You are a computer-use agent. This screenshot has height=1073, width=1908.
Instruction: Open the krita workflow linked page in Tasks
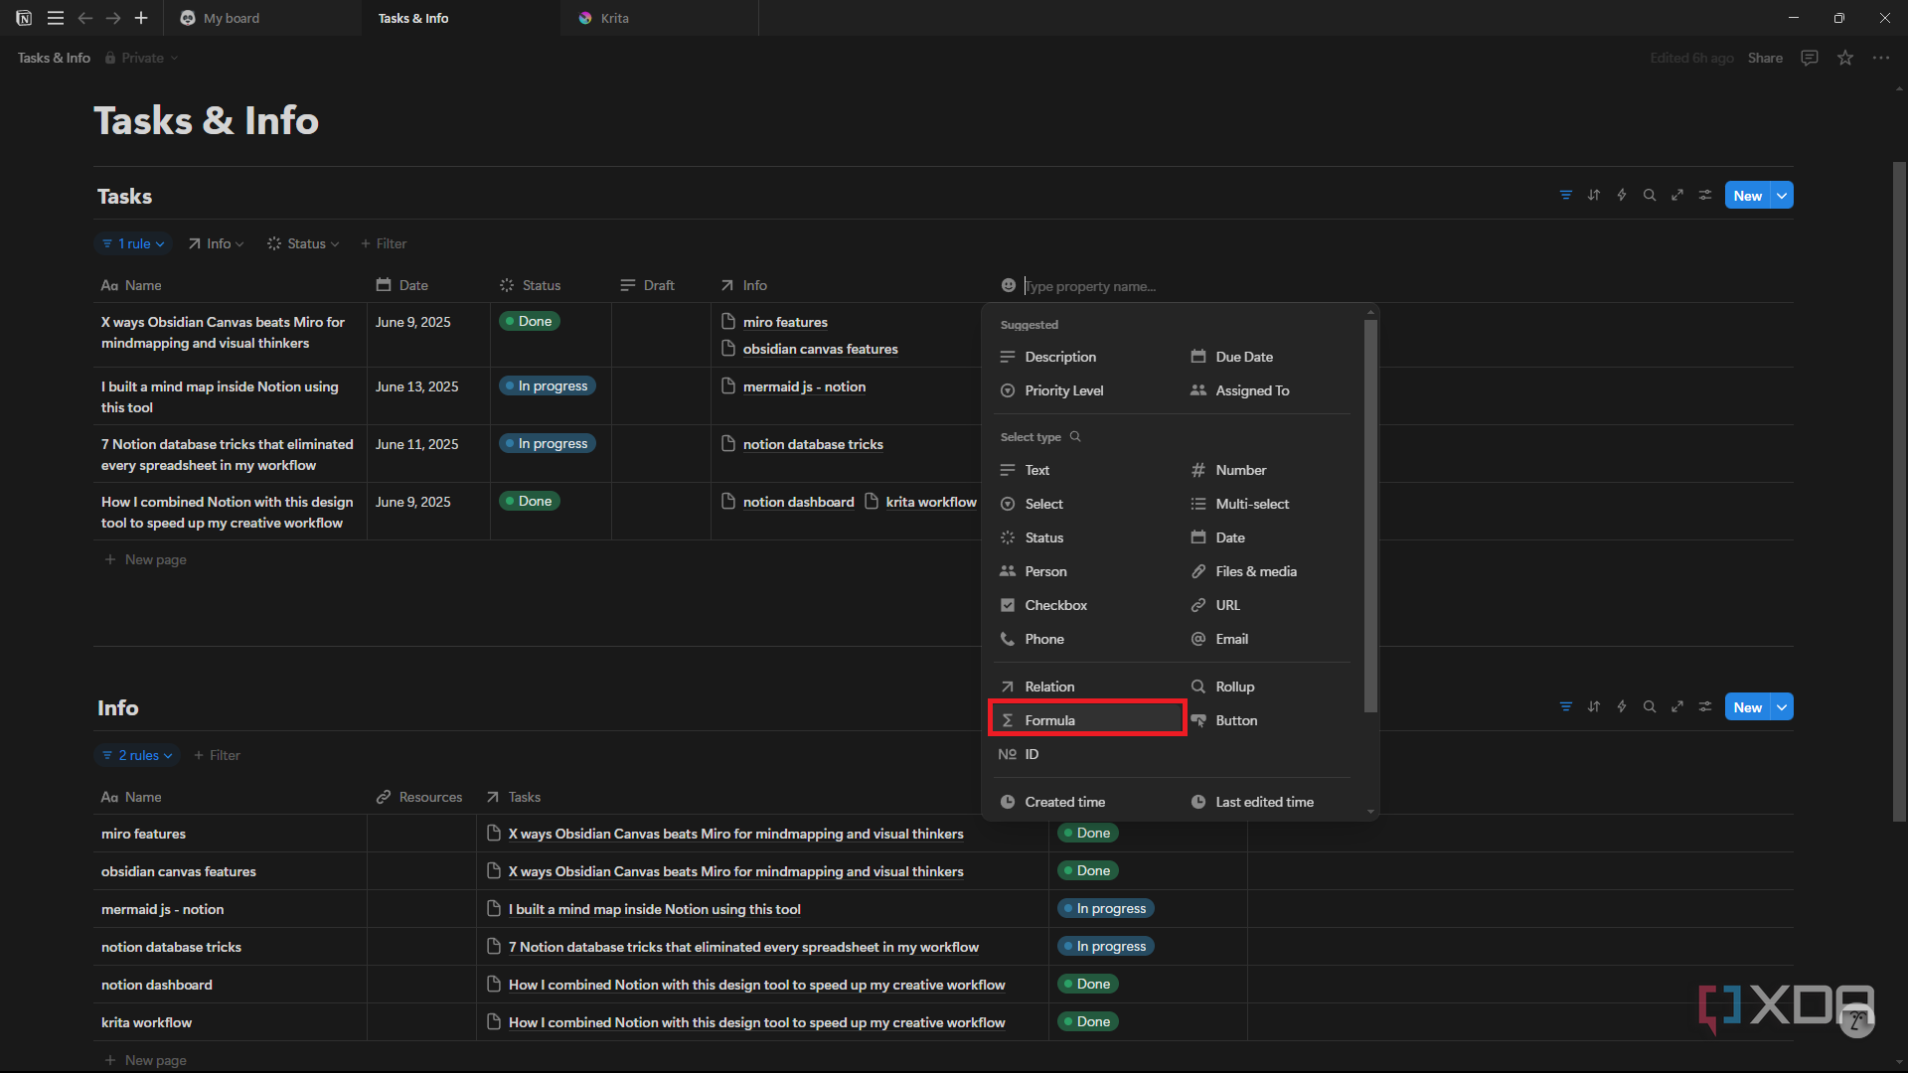pos(931,502)
